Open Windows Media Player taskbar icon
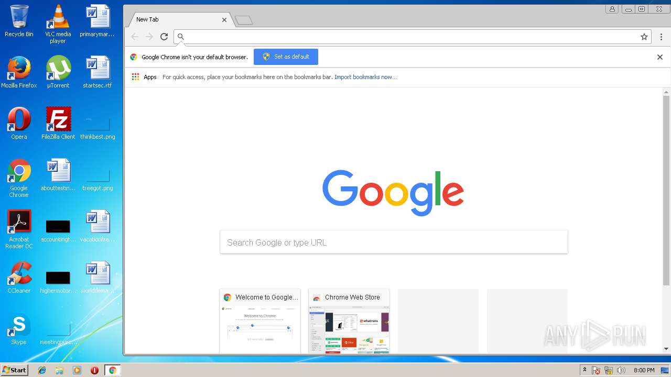The width and height of the screenshot is (671, 377). [x=77, y=370]
